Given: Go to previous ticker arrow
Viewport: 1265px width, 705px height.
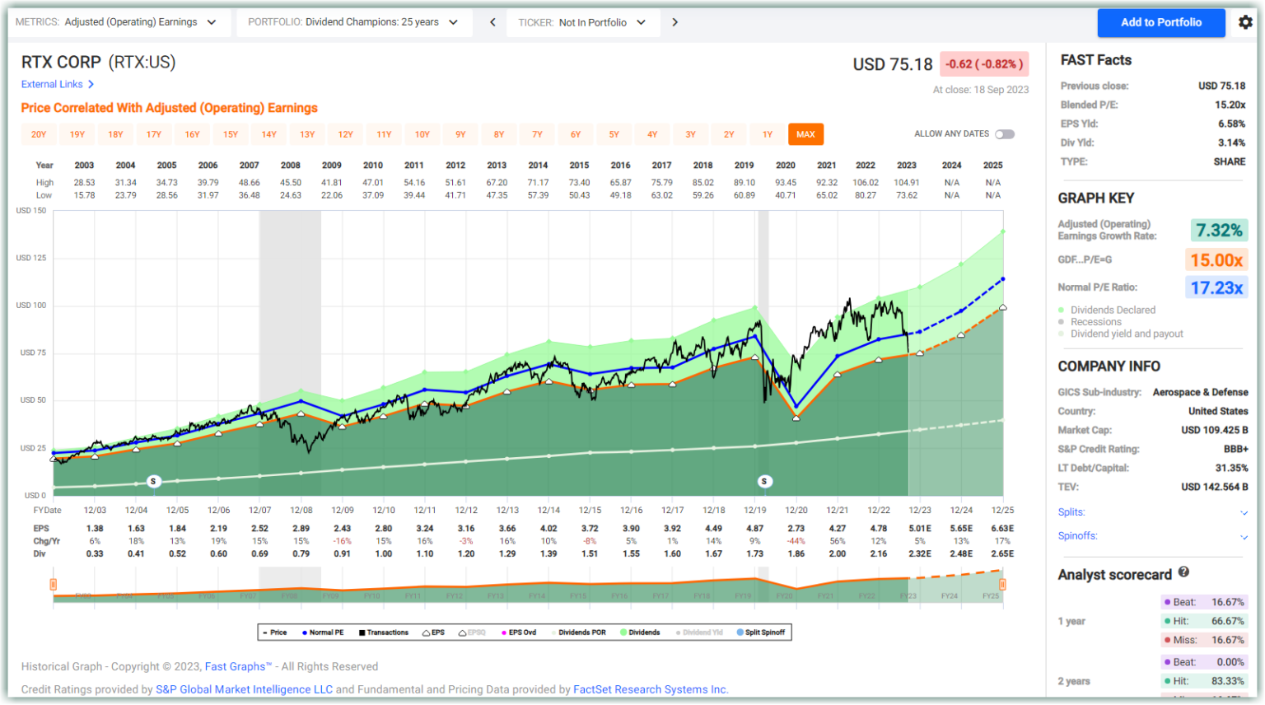Looking at the screenshot, I should tap(492, 22).
